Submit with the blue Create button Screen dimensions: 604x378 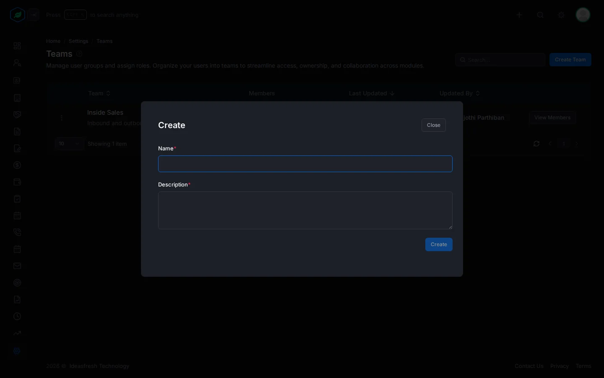coord(439,244)
